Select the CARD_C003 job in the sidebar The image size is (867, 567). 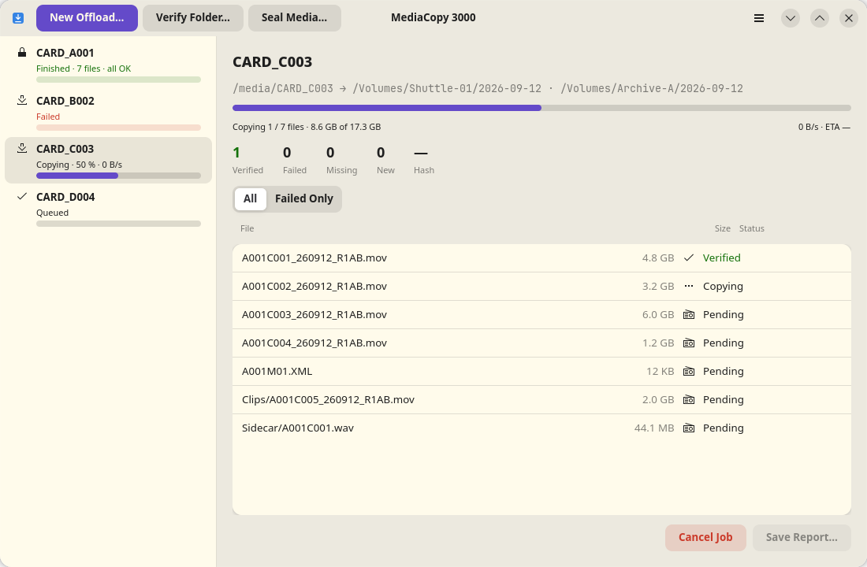(109, 161)
